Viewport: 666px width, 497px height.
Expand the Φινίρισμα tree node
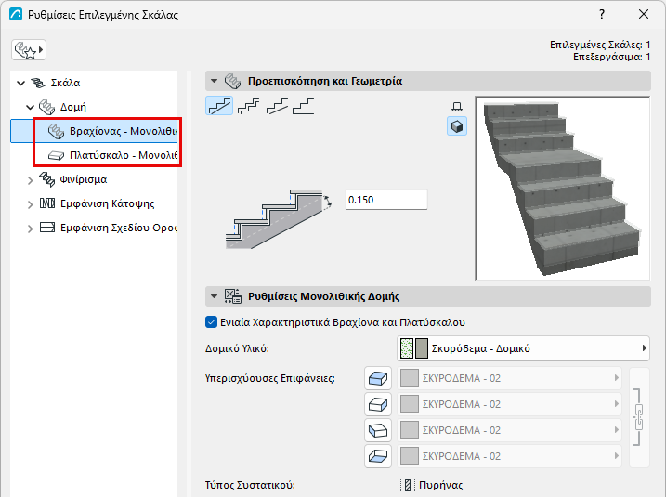pyautogui.click(x=30, y=180)
